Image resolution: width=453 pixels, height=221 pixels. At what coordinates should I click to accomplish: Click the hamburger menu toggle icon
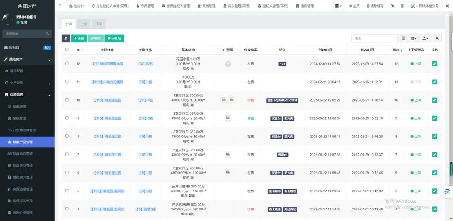60,6
